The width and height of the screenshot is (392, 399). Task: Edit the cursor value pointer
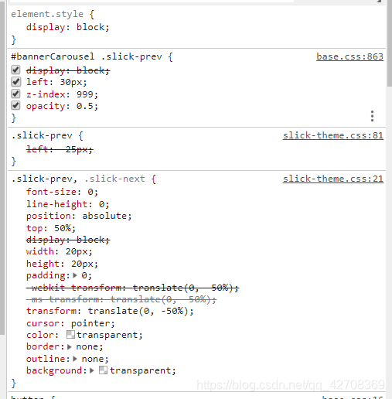pos(90,323)
